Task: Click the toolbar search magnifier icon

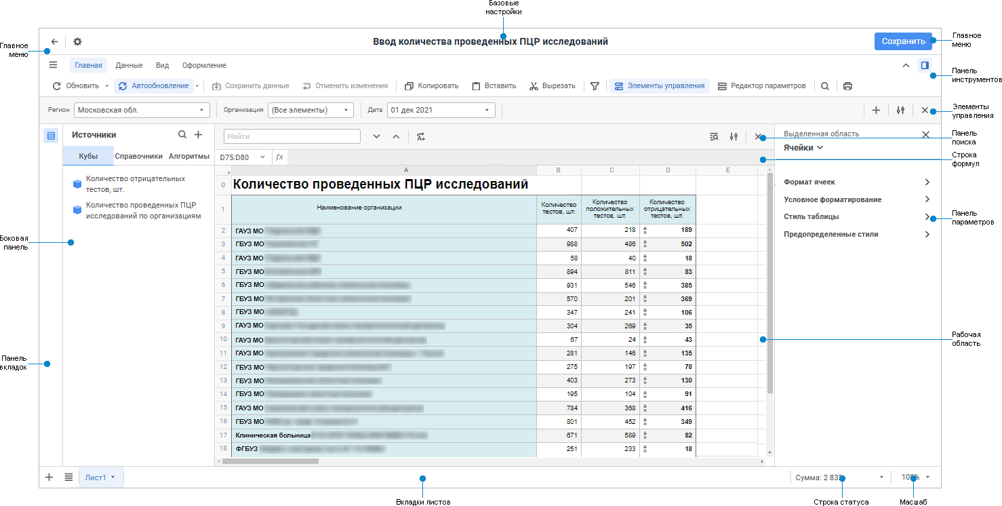Action: pos(824,86)
